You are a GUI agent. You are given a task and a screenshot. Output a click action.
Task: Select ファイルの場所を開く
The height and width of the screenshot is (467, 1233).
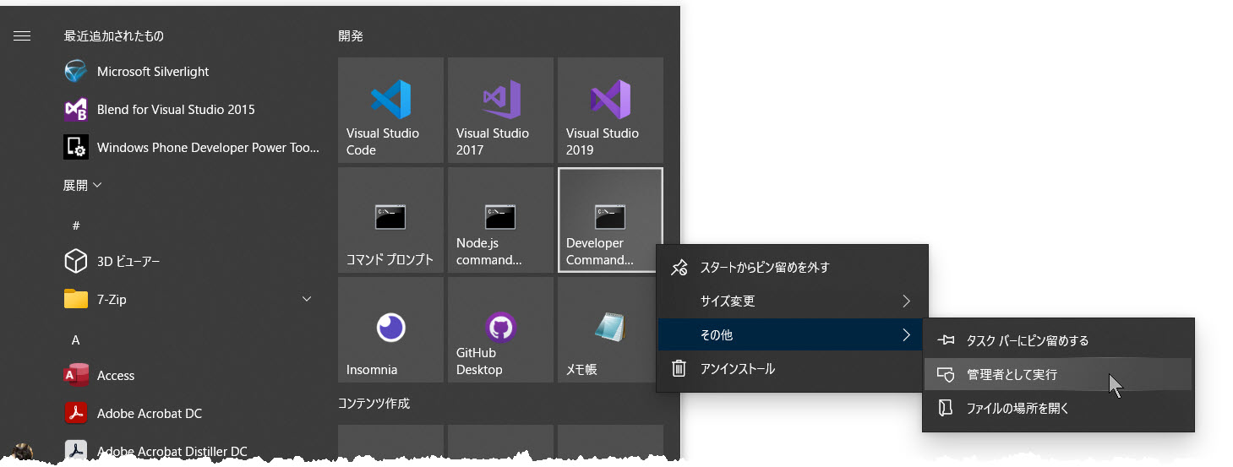click(1058, 409)
